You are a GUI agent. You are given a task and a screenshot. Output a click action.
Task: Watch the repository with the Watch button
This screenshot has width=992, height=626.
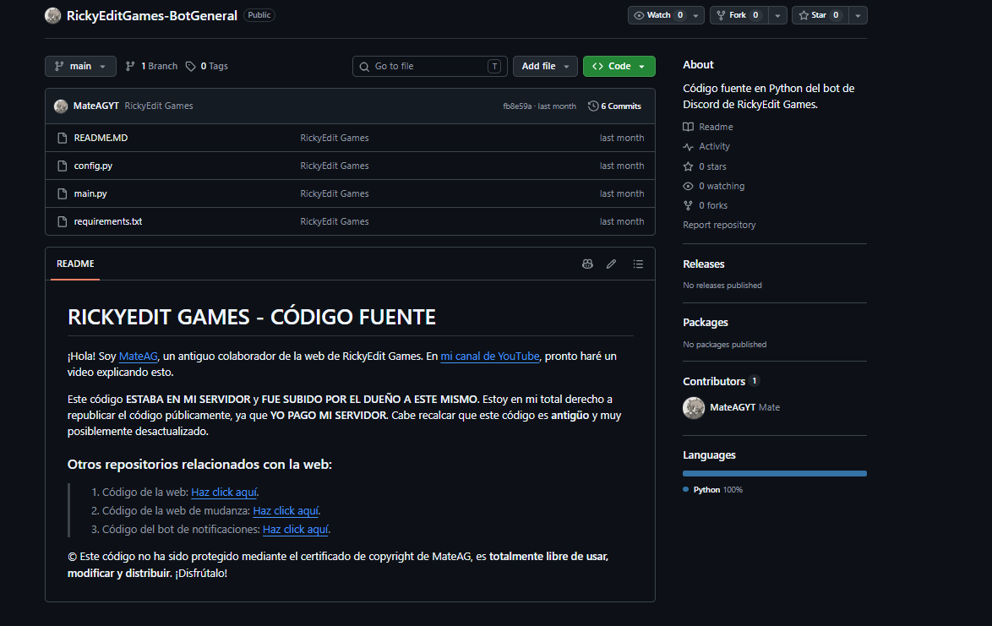658,15
